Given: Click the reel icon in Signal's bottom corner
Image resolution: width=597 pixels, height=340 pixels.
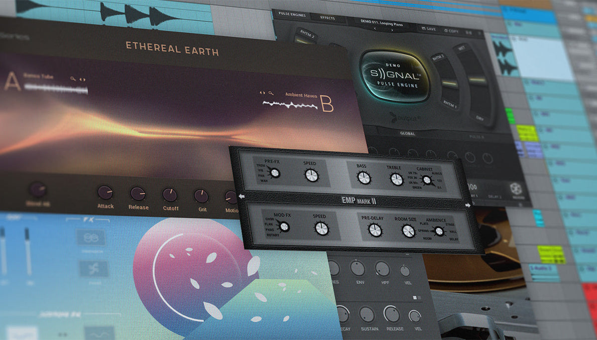Looking at the screenshot, I should click(516, 189).
